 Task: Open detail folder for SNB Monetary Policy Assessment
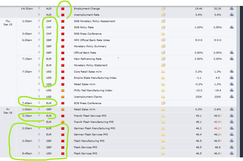163,21
